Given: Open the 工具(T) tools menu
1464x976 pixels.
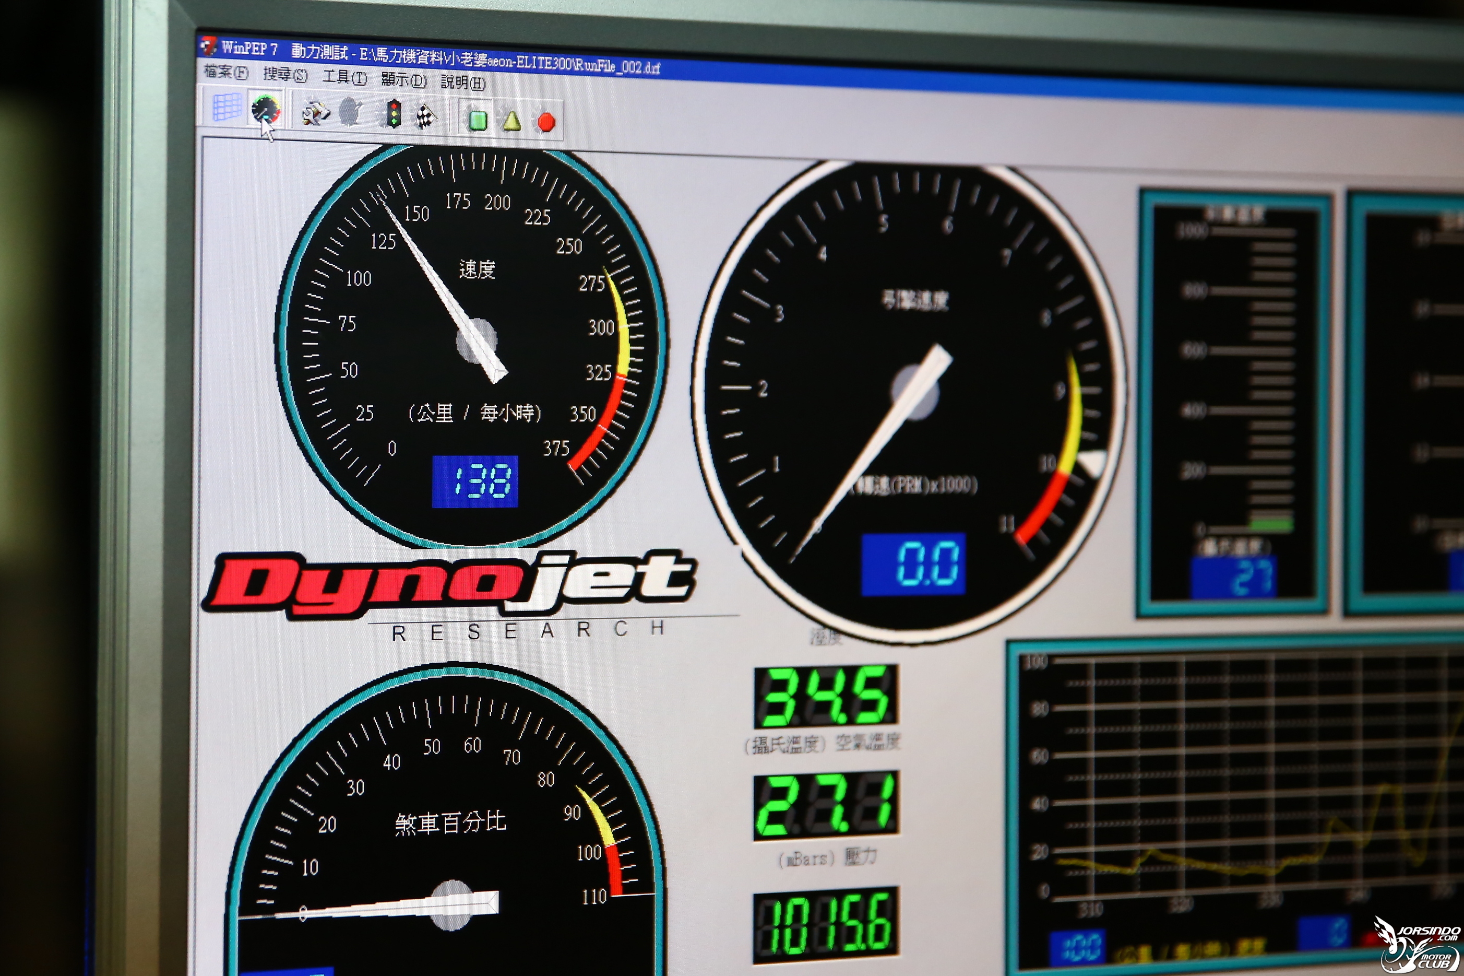Looking at the screenshot, I should pos(344,77).
